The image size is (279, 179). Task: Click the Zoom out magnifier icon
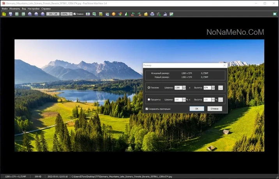pos(36,14)
